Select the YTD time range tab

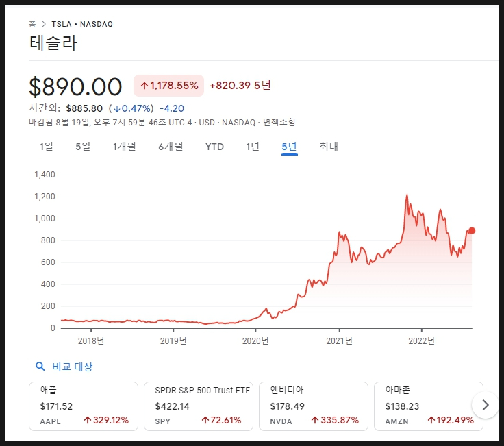215,147
